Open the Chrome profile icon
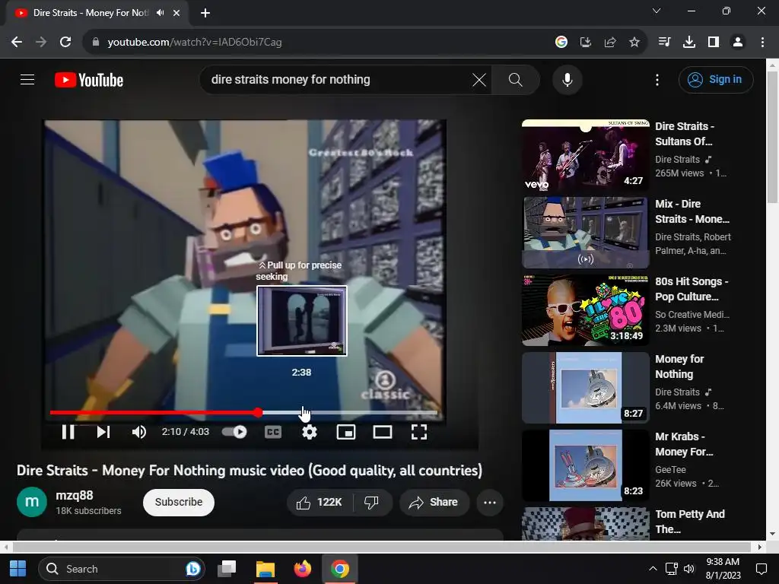Image resolution: width=779 pixels, height=584 pixels. (x=738, y=43)
